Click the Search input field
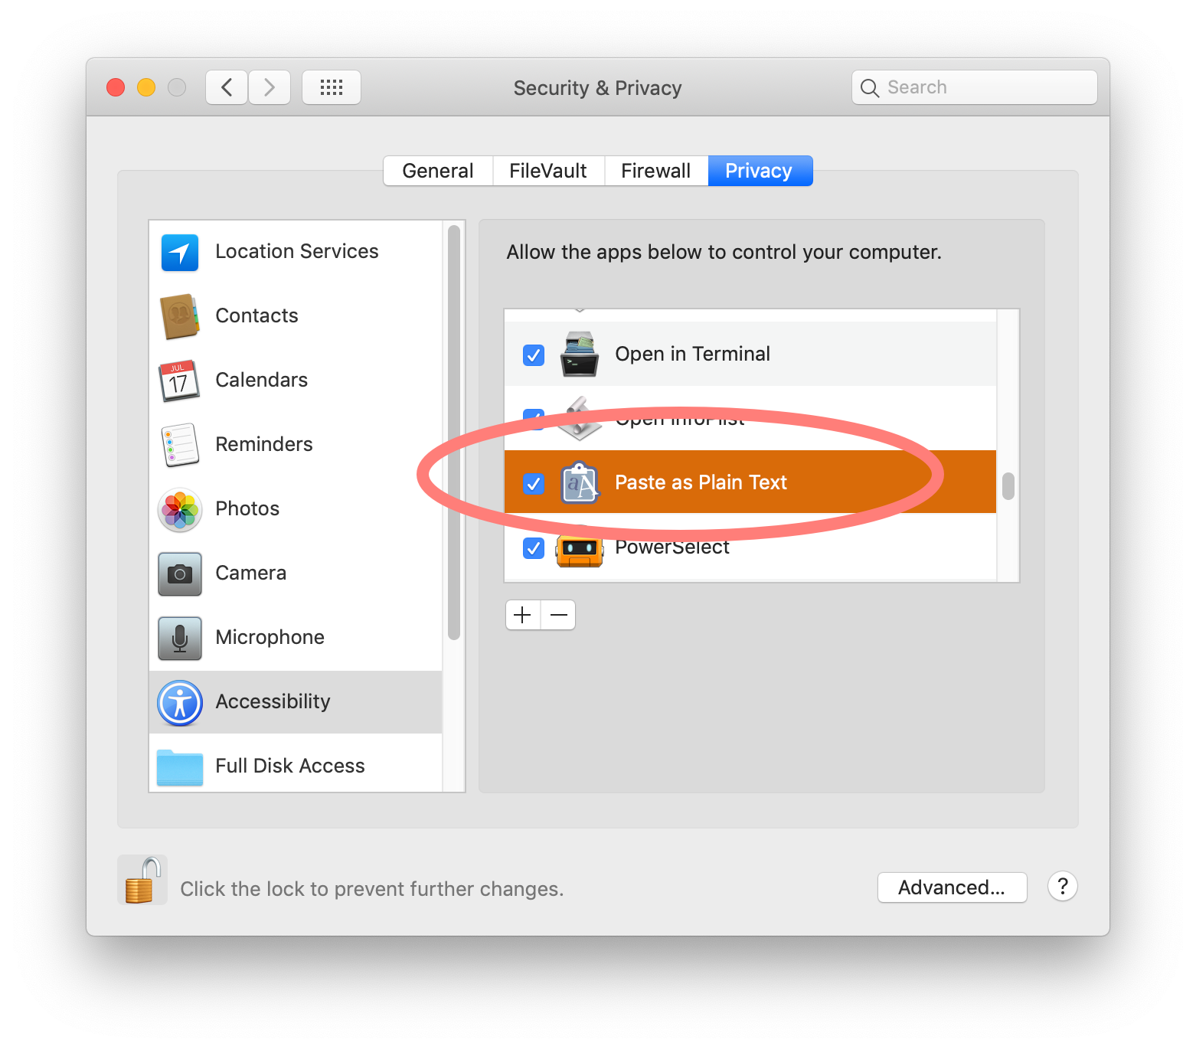This screenshot has width=1196, height=1049. (984, 87)
